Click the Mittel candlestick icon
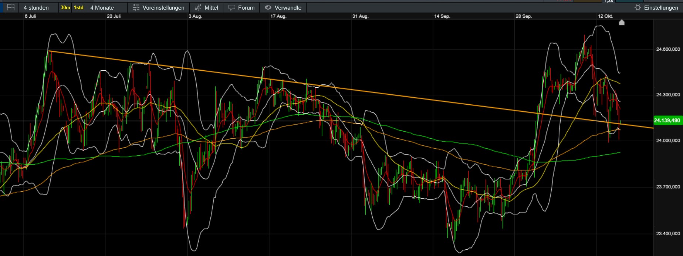The width and height of the screenshot is (683, 256). pos(198,7)
